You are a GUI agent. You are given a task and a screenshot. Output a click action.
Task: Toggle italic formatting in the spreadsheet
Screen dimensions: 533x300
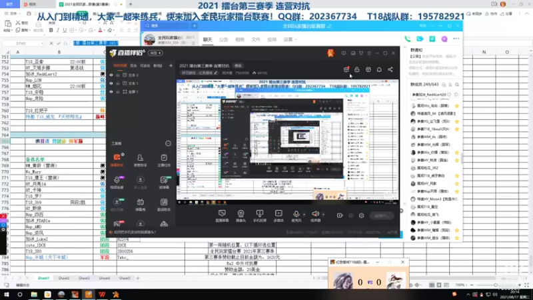(x=58, y=30)
